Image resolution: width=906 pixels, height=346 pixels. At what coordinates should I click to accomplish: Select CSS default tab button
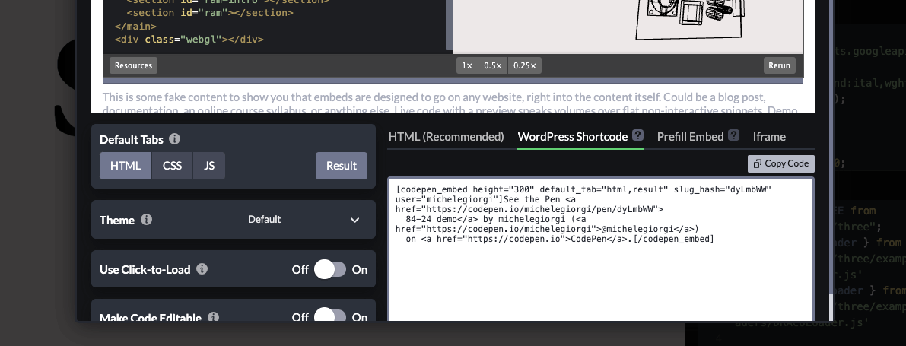172,166
